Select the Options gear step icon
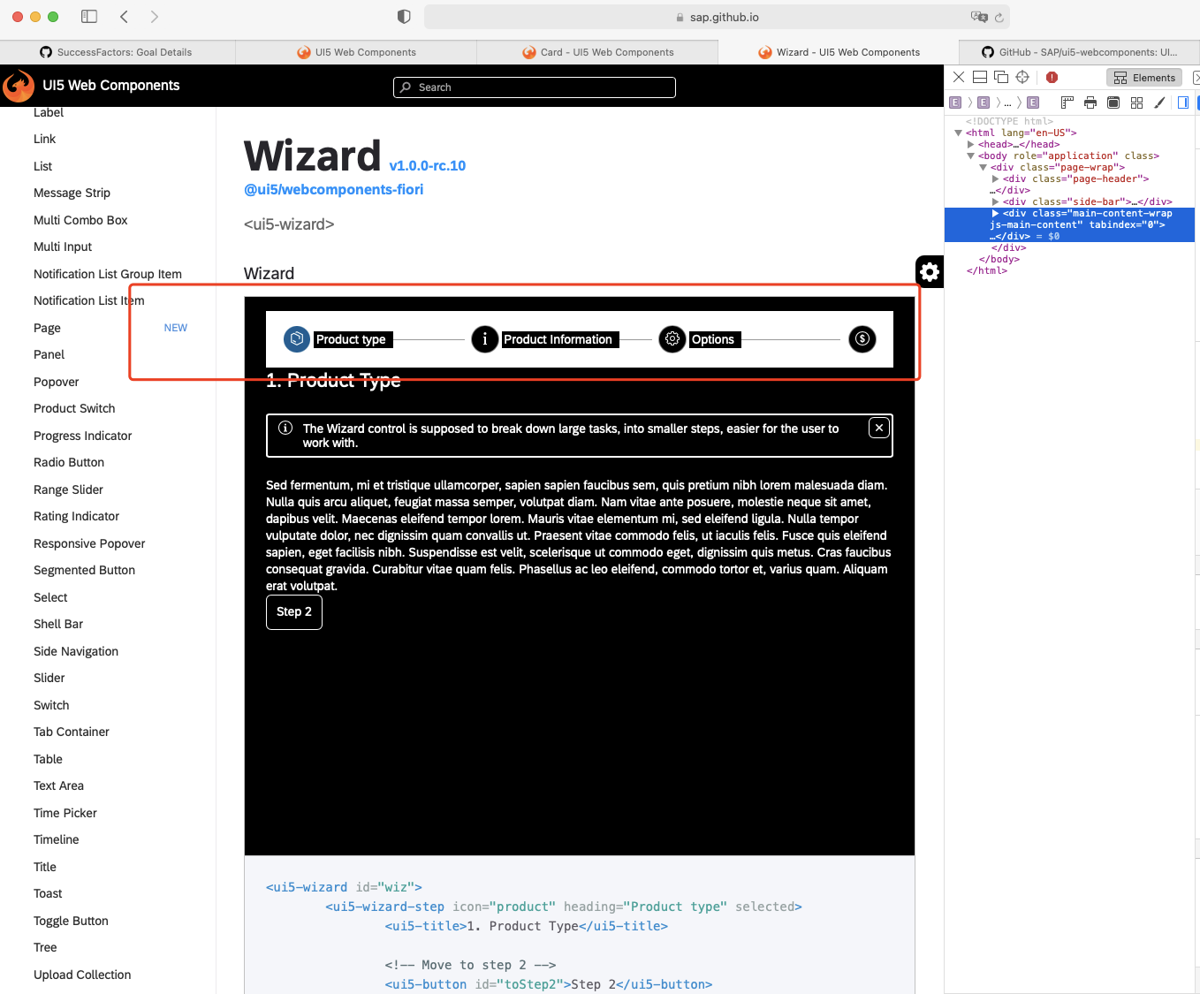The width and height of the screenshot is (1200, 994). 672,339
